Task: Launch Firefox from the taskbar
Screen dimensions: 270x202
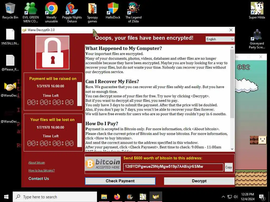Action: 117,197
